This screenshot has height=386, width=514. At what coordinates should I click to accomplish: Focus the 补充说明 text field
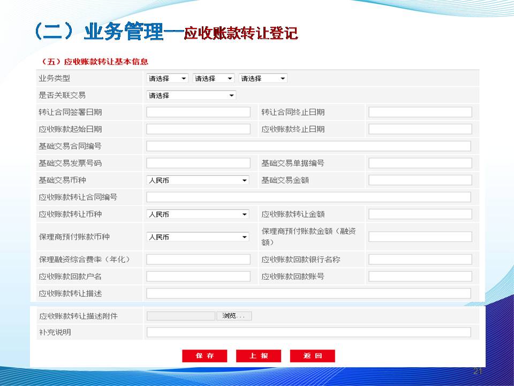click(x=308, y=332)
